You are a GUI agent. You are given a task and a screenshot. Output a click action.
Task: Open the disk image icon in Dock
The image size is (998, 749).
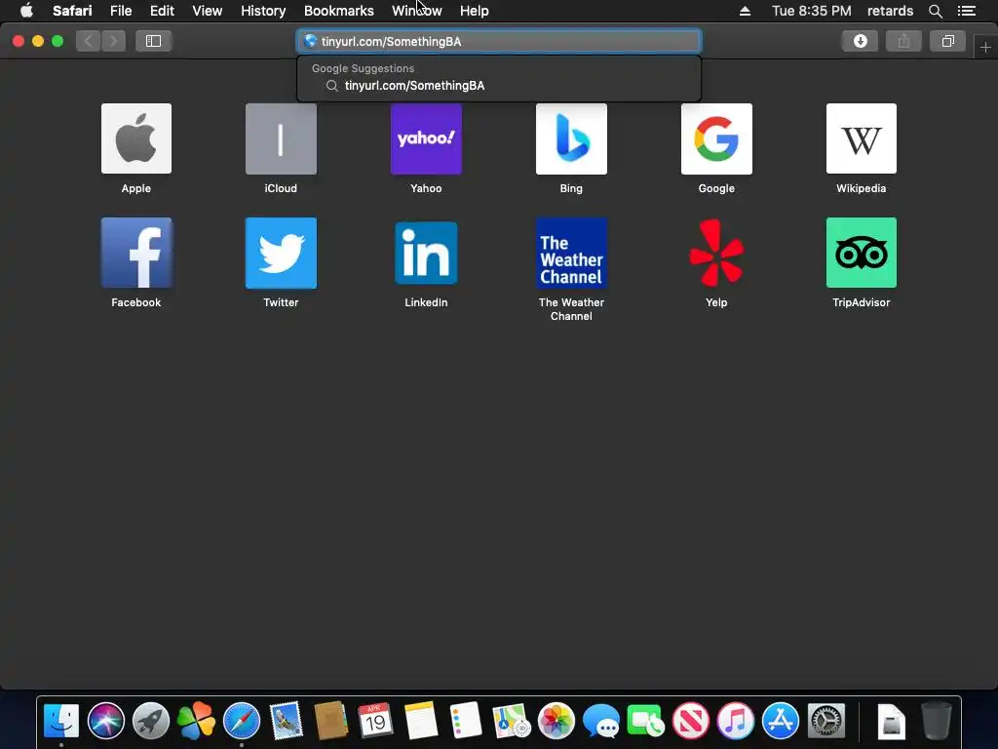pos(891,723)
